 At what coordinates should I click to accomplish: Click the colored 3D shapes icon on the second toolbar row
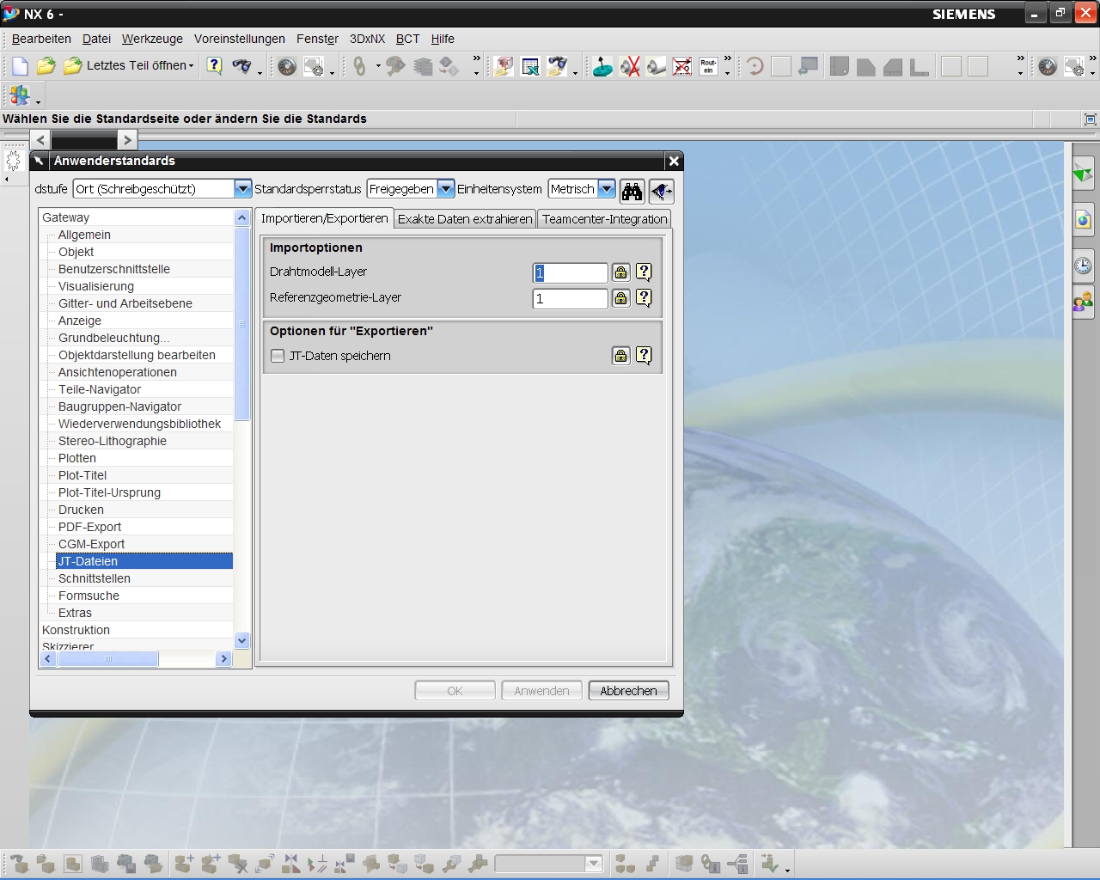point(19,95)
